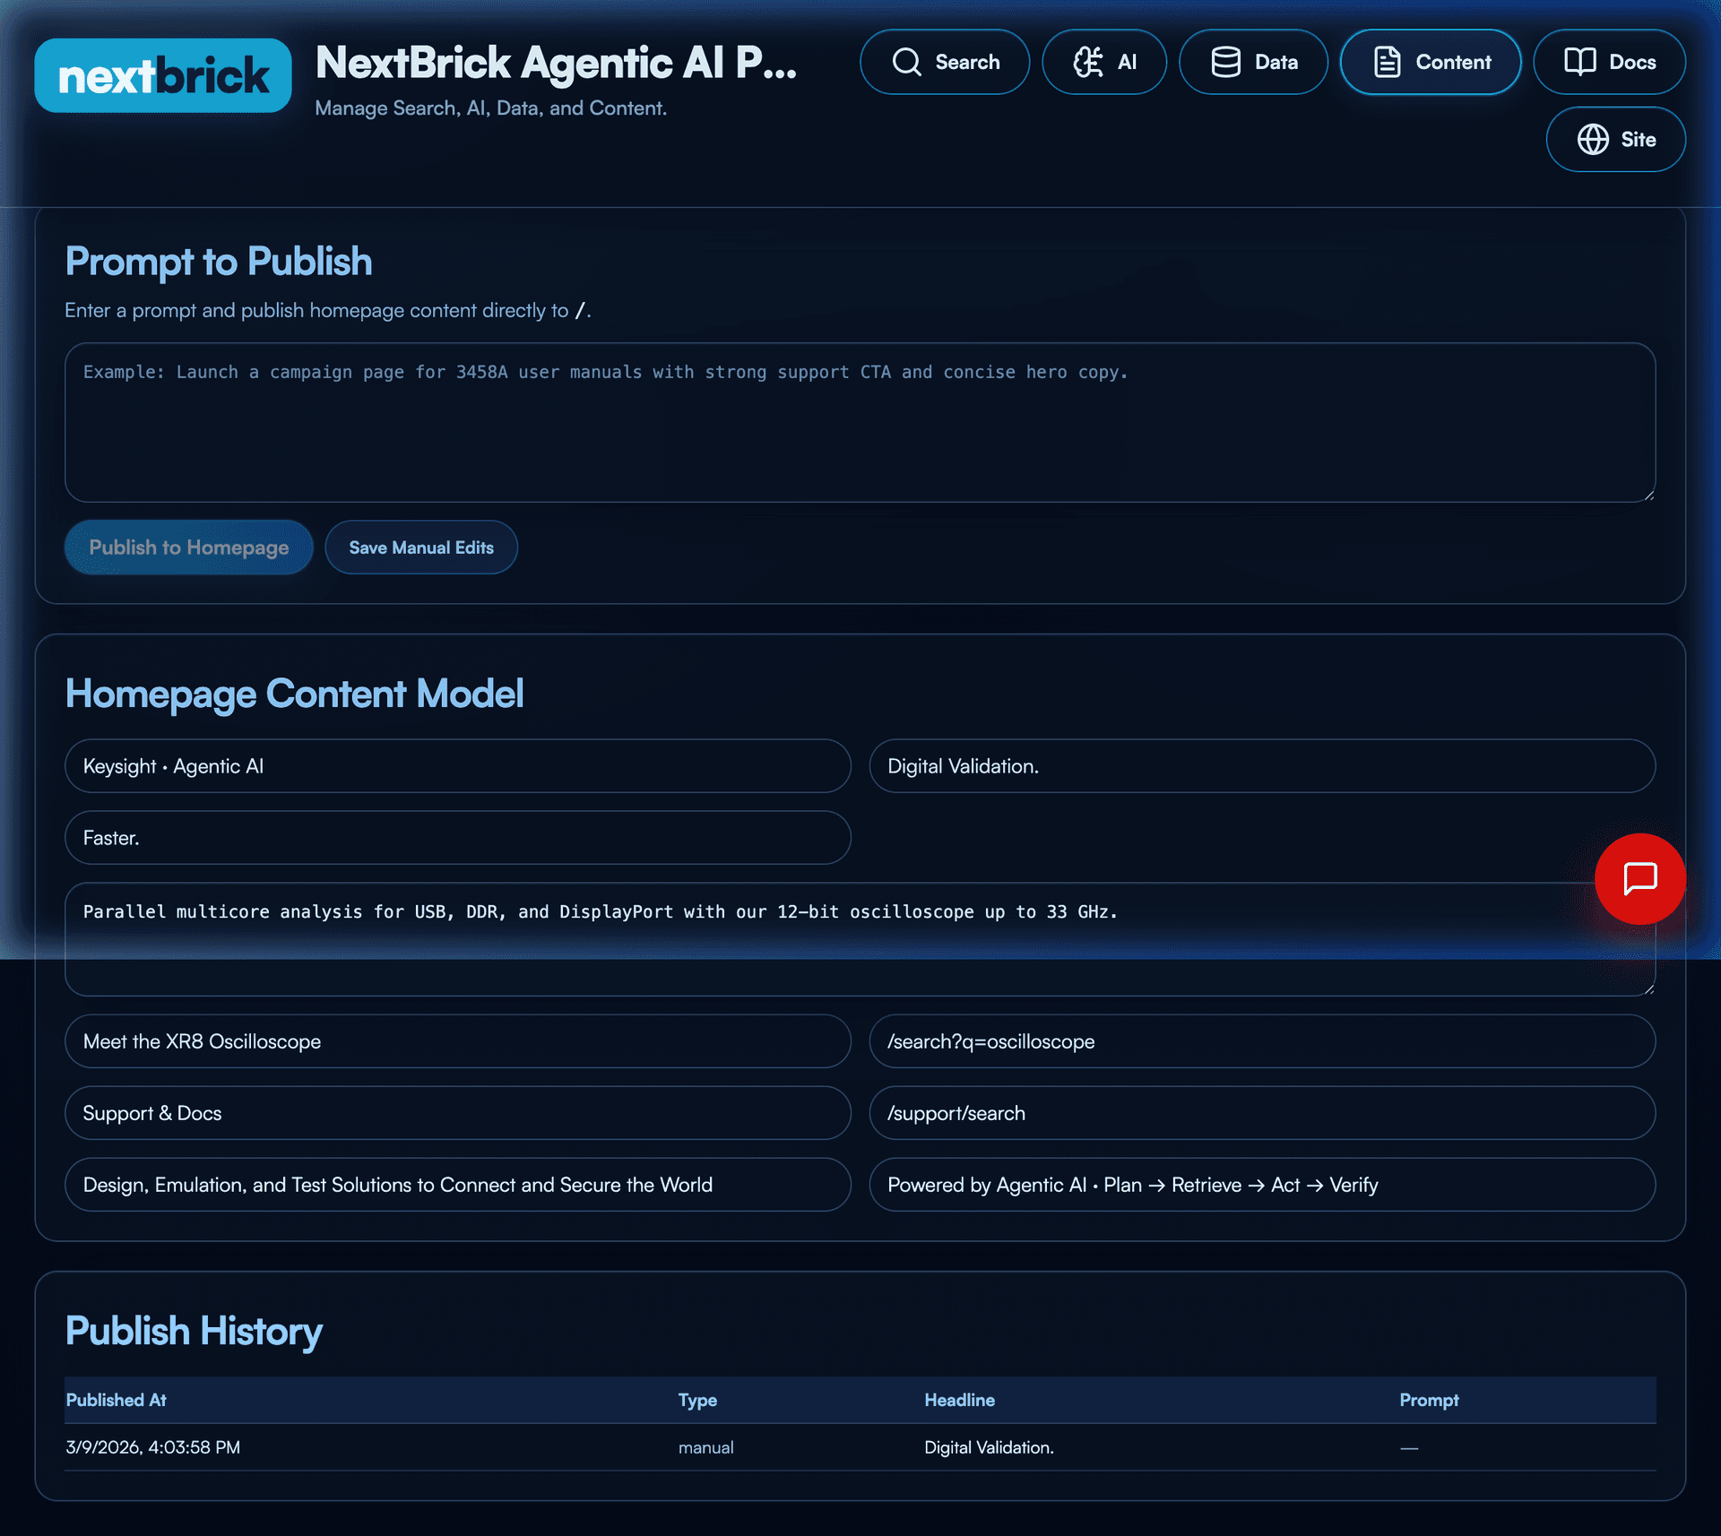Edit 'Meet the XR8 Oscilloscope' field
The width and height of the screenshot is (1721, 1536).
click(x=458, y=1041)
